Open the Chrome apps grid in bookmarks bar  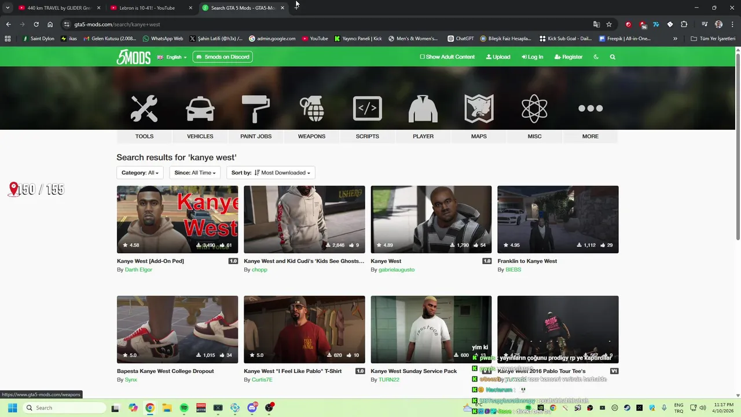coord(8,39)
